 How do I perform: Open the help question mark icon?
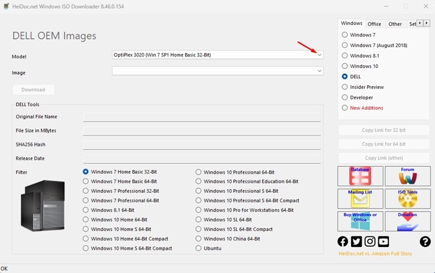425,241
